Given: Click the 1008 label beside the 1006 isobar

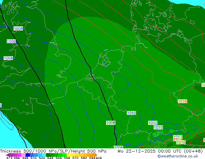Looking at the screenshot, I should (x=18, y=28).
